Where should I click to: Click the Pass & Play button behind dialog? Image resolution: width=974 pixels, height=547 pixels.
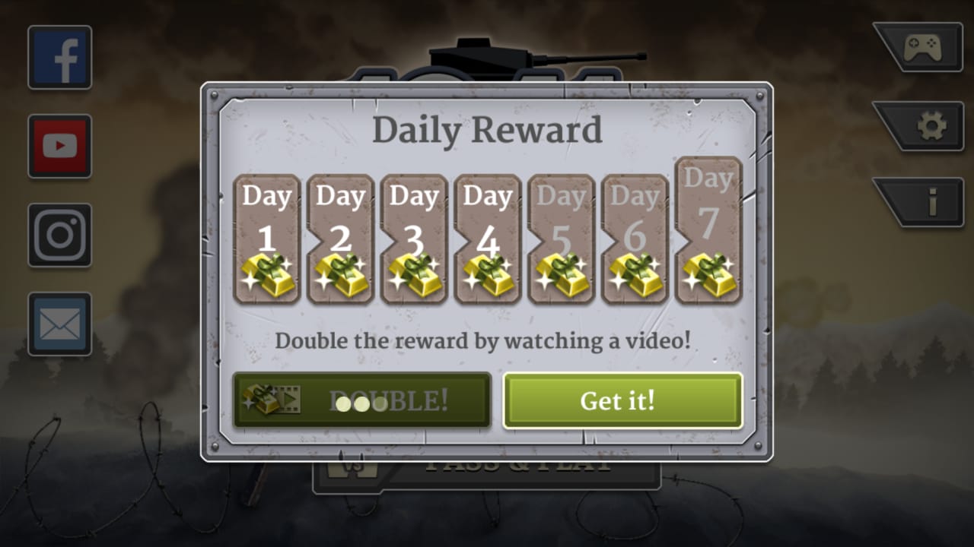click(x=487, y=476)
